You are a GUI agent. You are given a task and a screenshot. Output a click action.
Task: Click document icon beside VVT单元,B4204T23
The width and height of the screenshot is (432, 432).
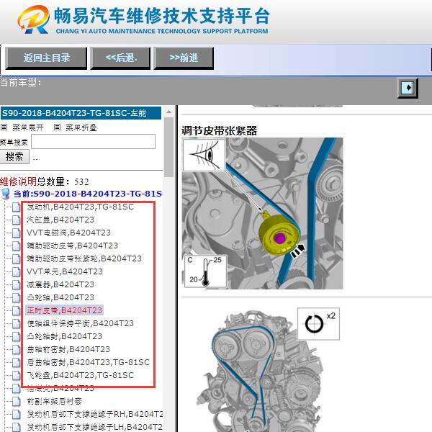click(x=17, y=271)
